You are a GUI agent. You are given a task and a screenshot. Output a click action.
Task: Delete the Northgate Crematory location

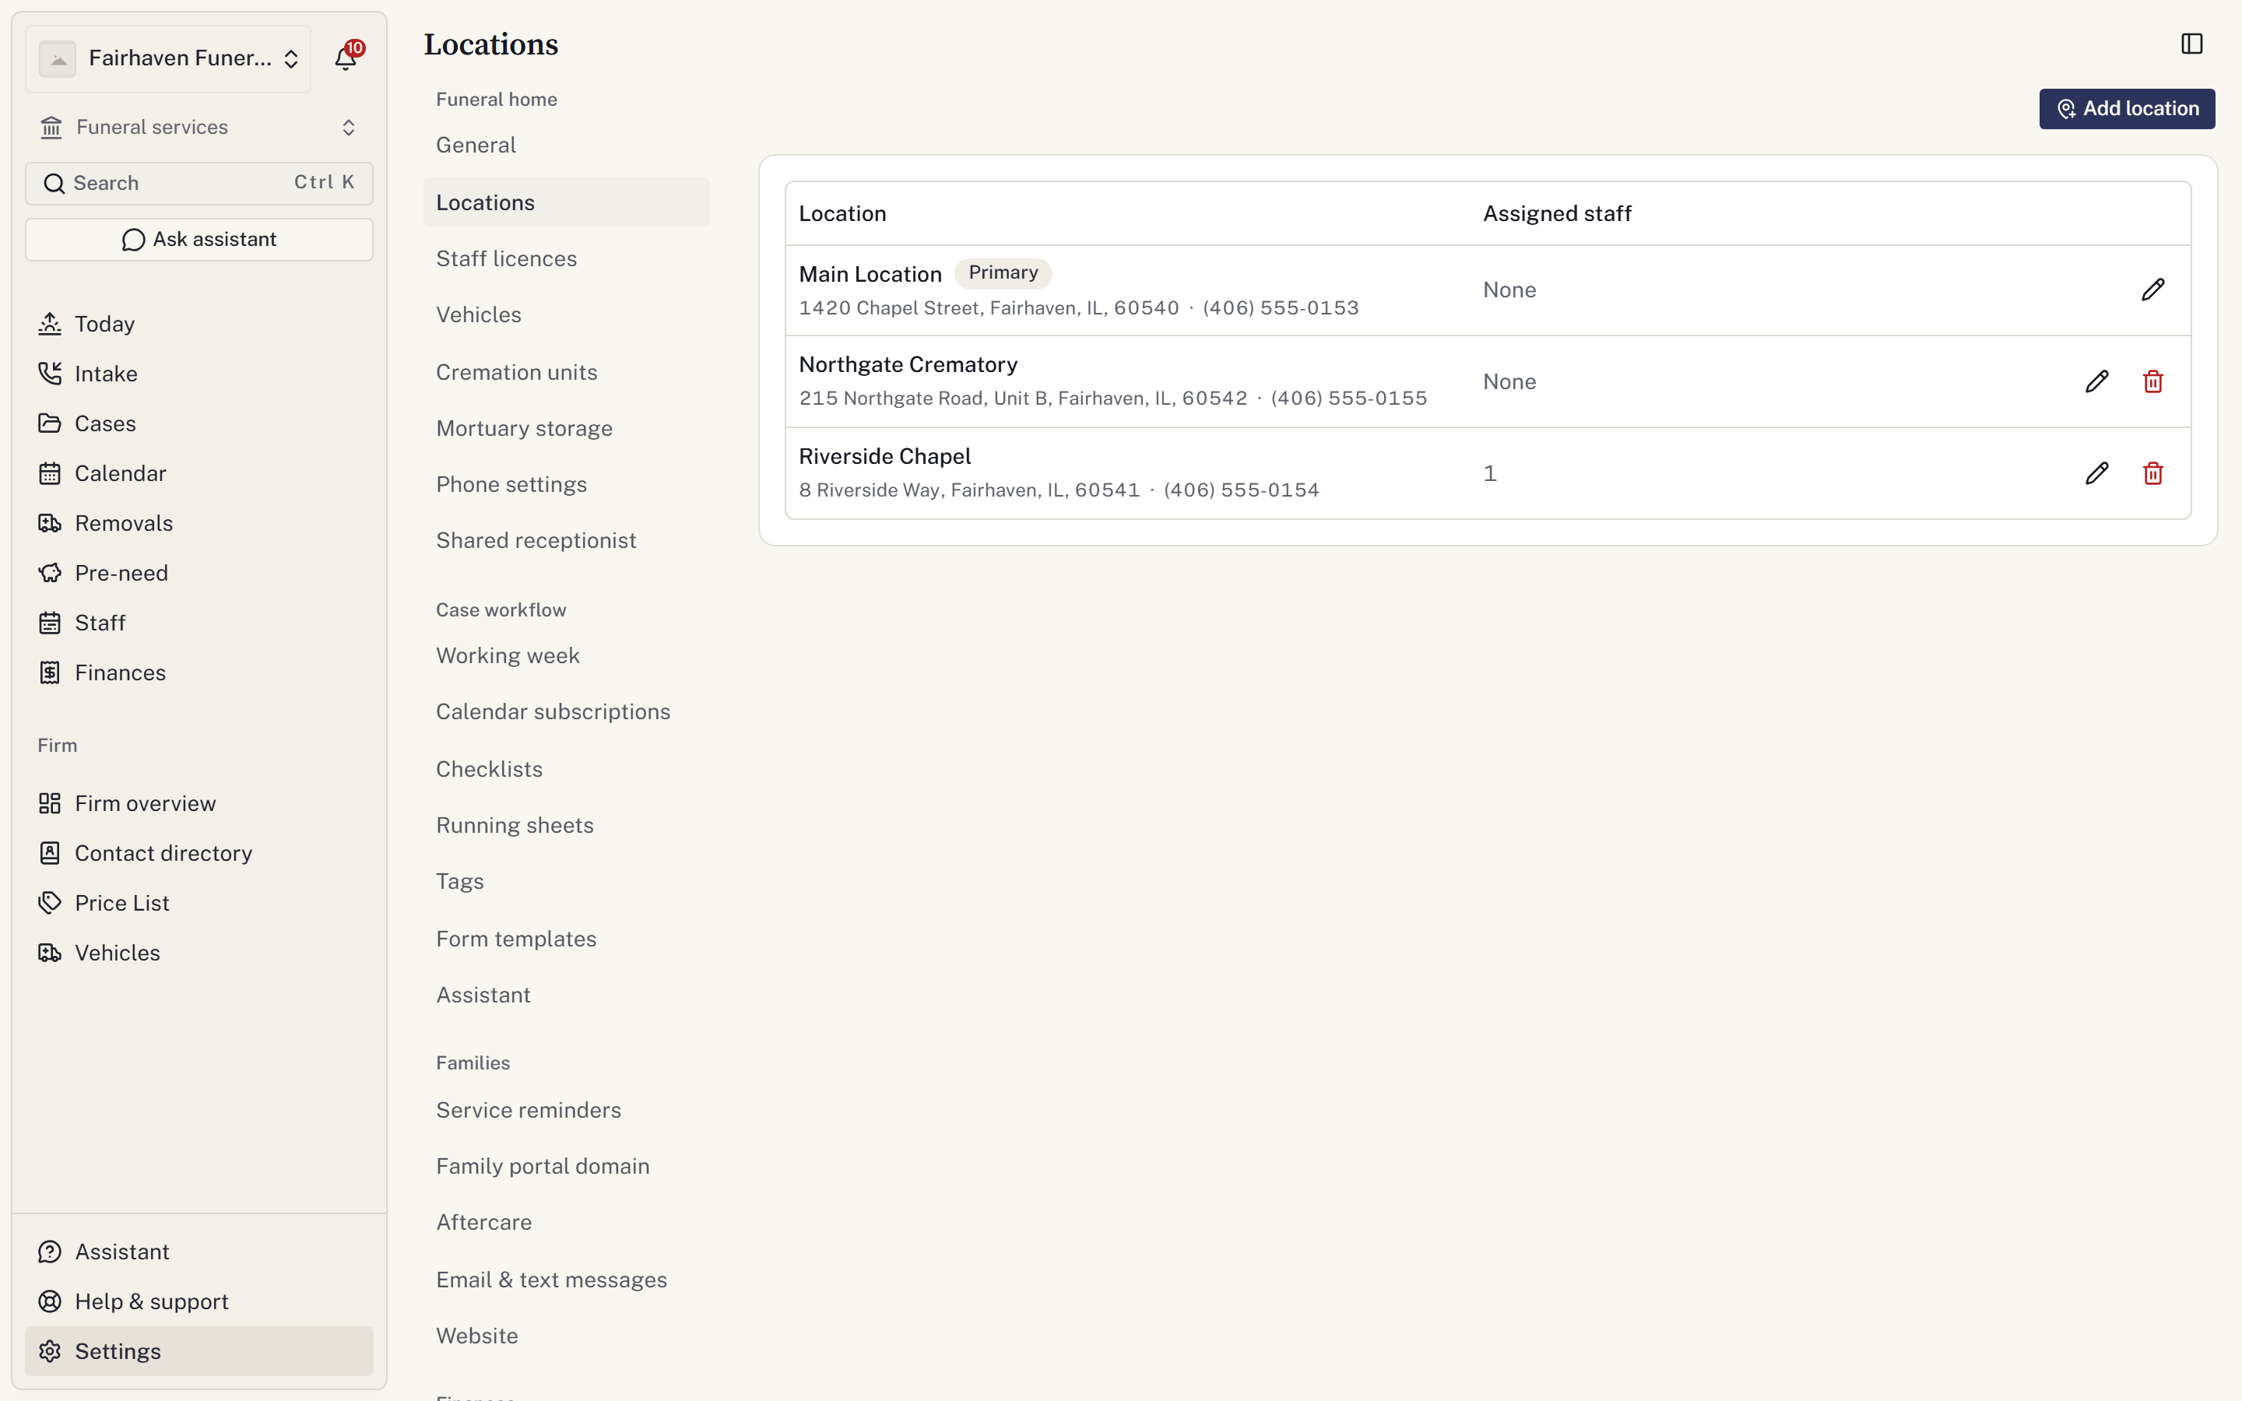click(2152, 381)
